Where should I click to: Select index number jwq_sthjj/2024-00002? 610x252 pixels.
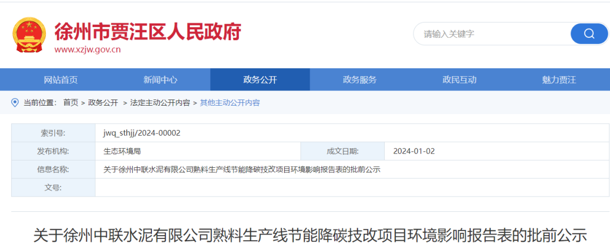coord(142,133)
